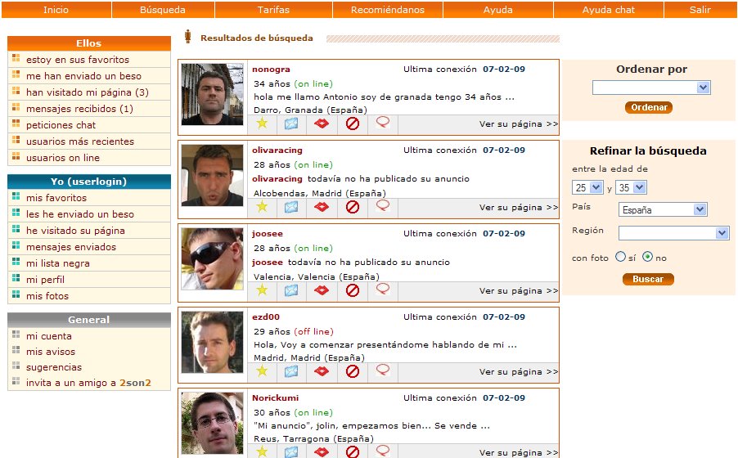The width and height of the screenshot is (738, 458).
Task: Star Norickumi as a favorite
Action: pos(262,452)
